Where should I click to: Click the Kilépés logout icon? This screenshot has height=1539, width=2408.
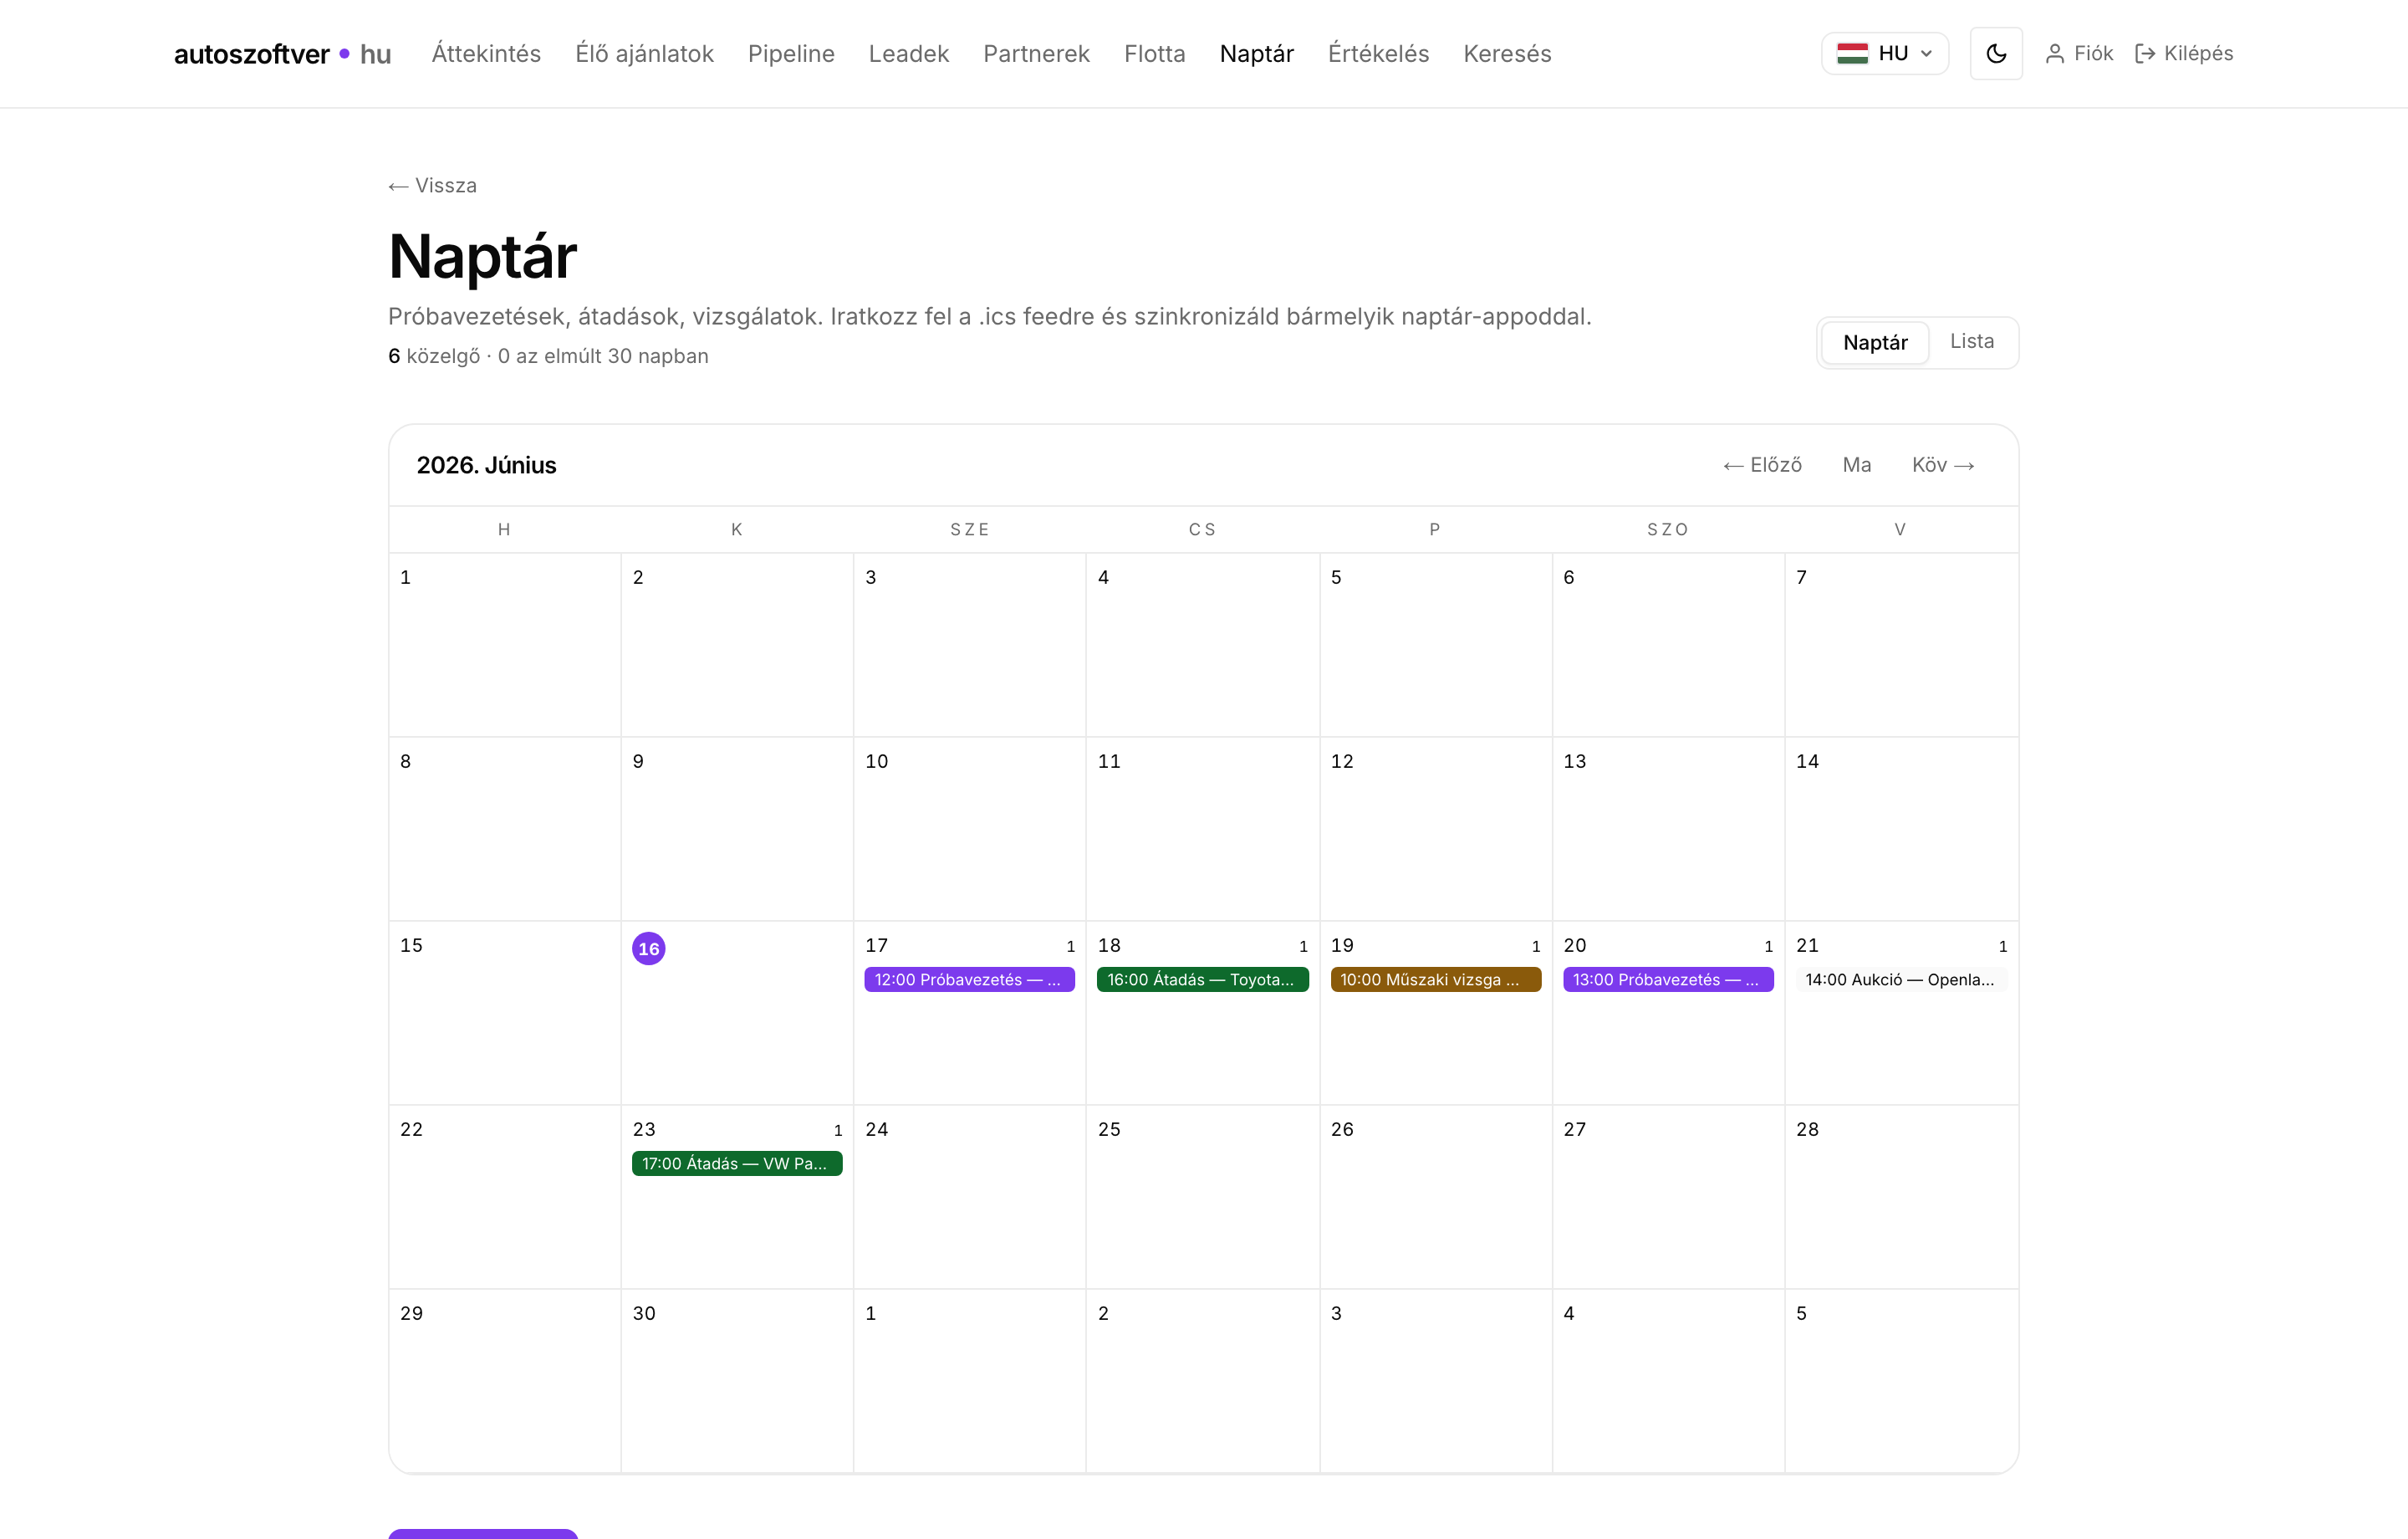point(2144,54)
